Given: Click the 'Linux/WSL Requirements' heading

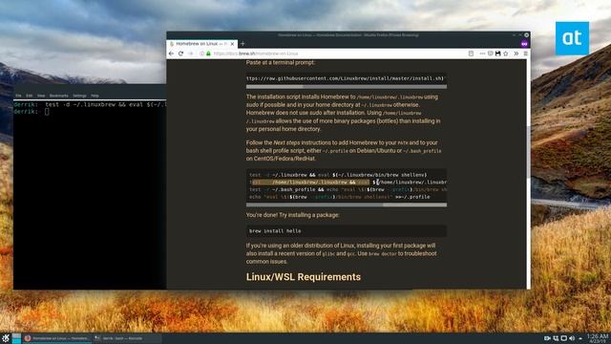Looking at the screenshot, I should (304, 277).
